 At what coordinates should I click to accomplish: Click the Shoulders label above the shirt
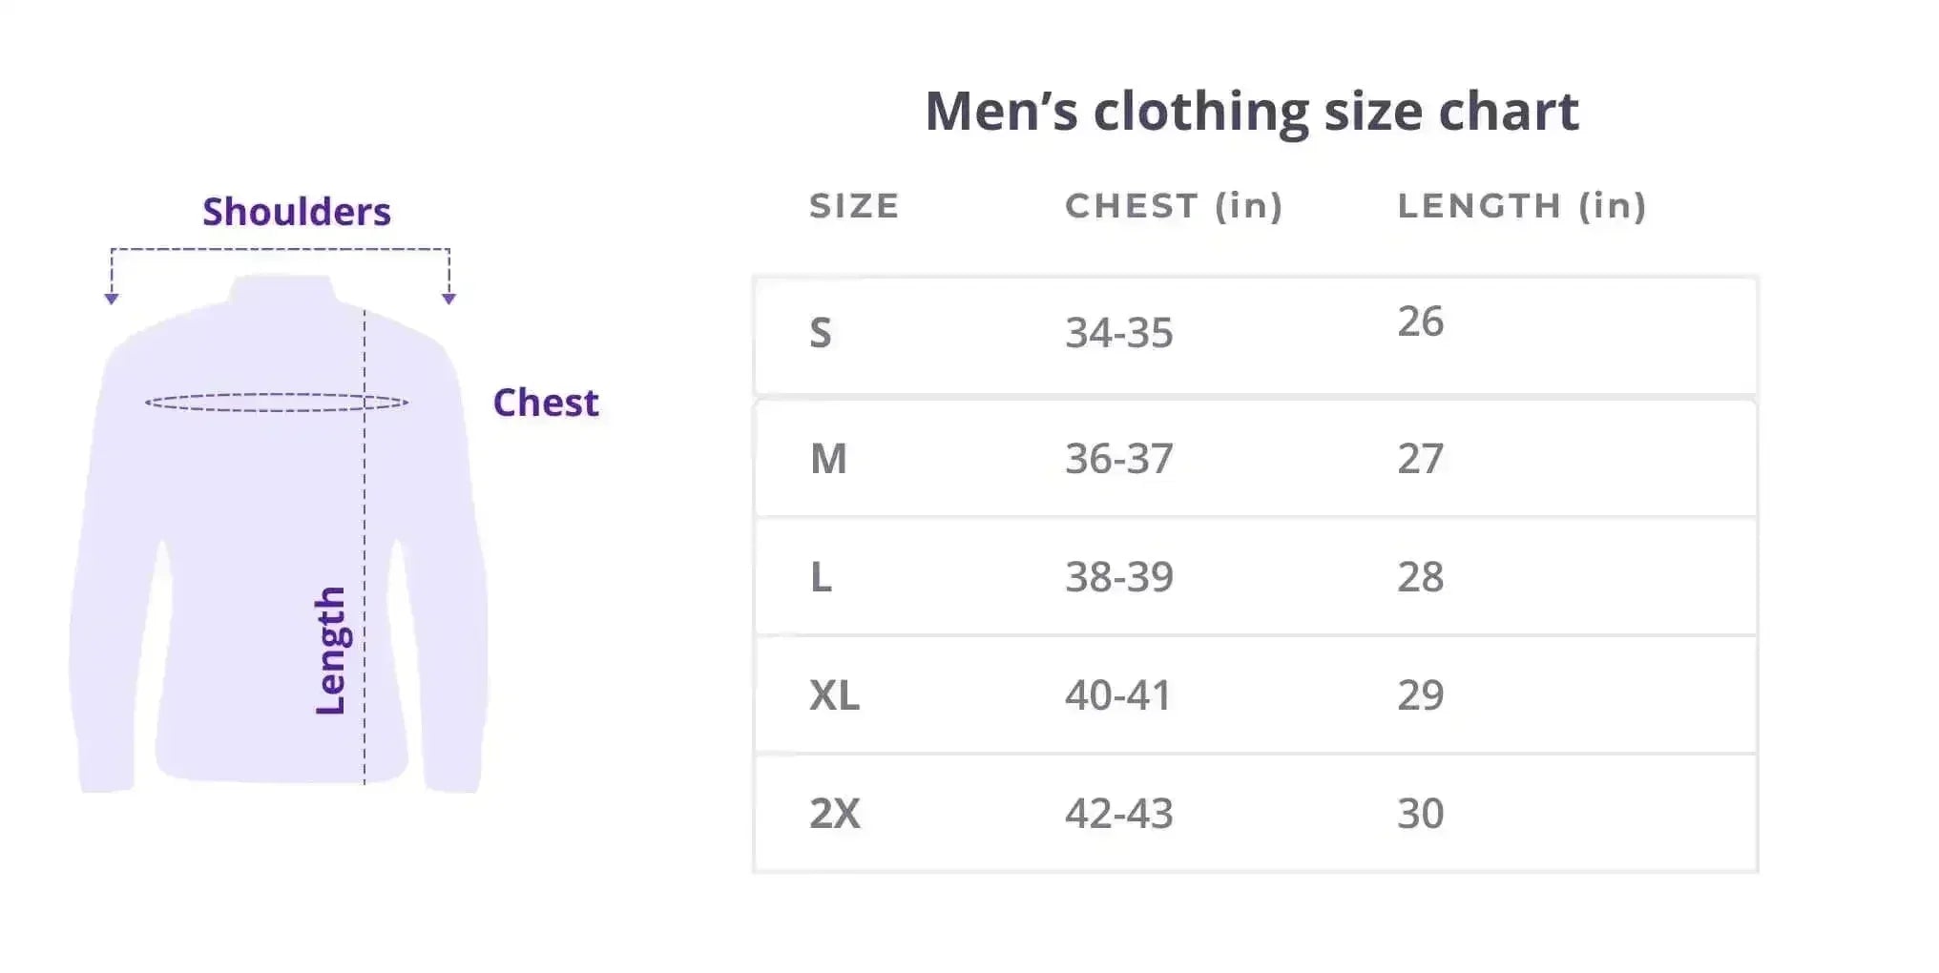[297, 212]
